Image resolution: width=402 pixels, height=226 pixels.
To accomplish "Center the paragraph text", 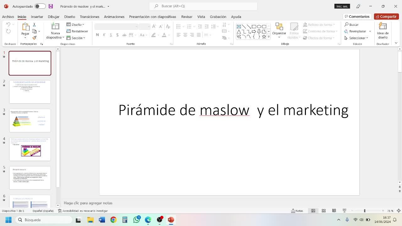I will tap(185, 35).
